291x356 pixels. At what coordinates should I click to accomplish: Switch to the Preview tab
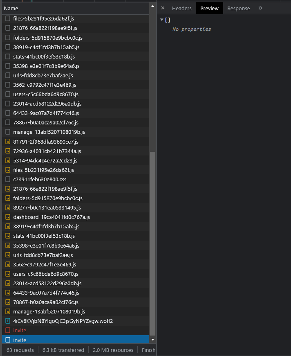click(x=209, y=9)
